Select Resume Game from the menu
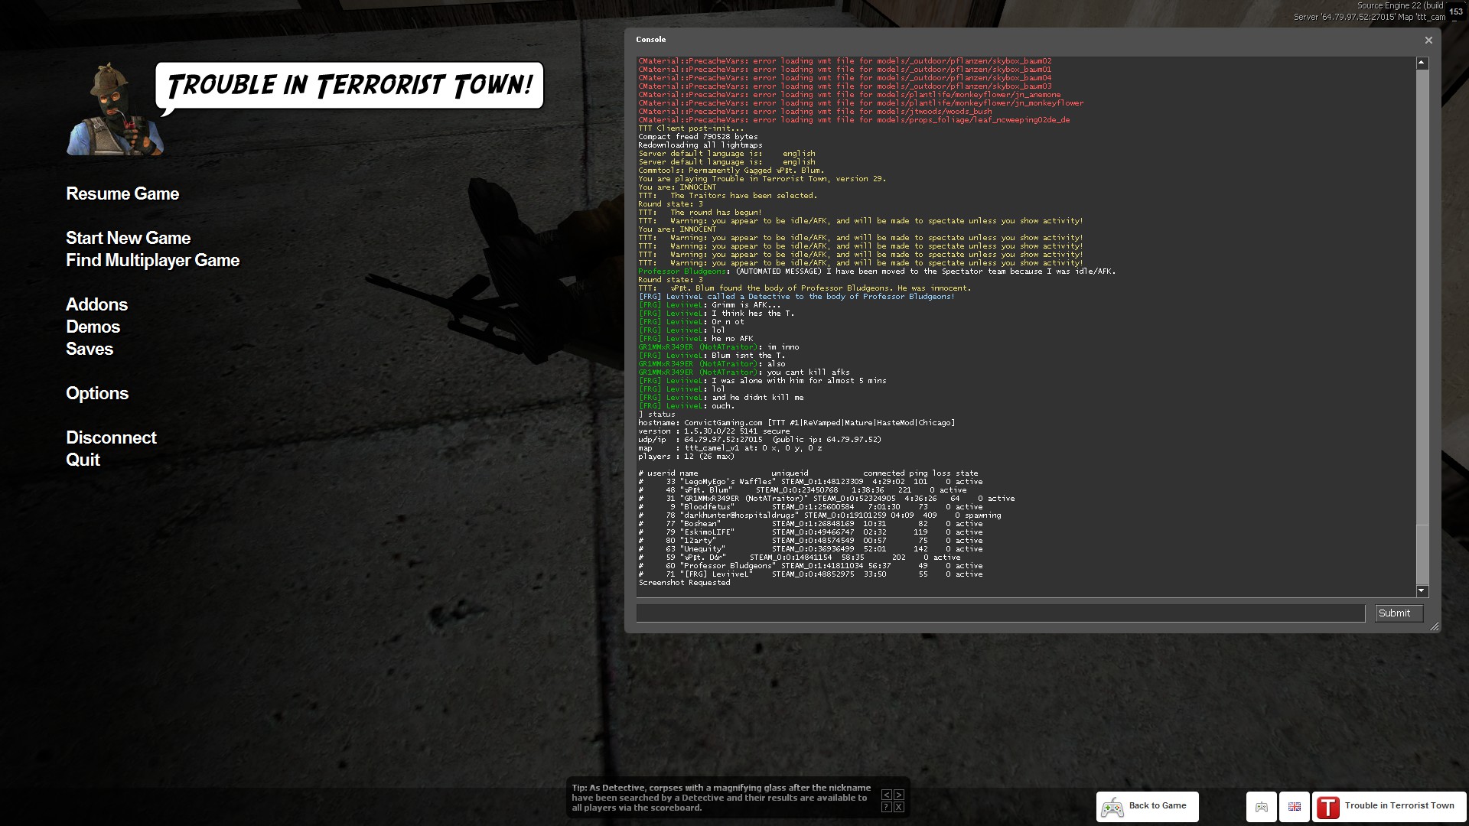Screen dimensions: 1469x826 (122, 194)
